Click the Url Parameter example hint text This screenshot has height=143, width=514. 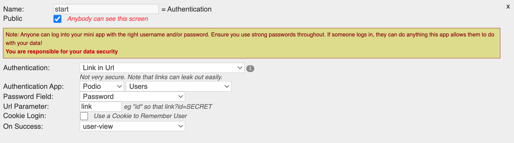168,107
